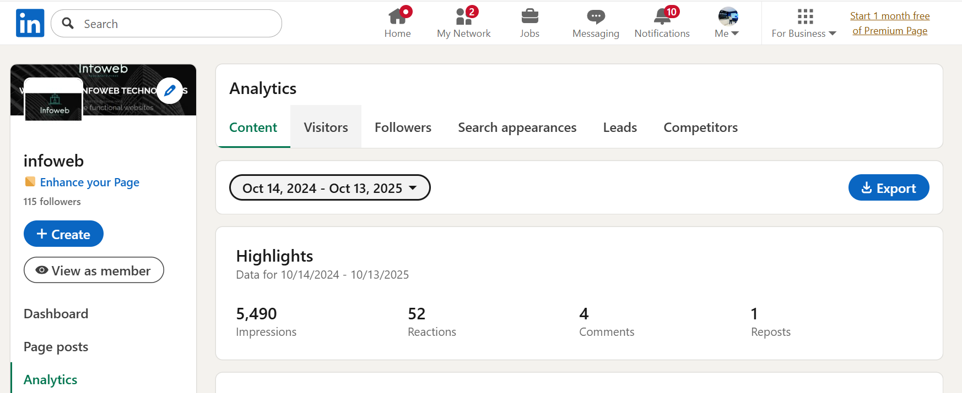Open My Network icon
This screenshot has height=393, width=962.
(464, 16)
